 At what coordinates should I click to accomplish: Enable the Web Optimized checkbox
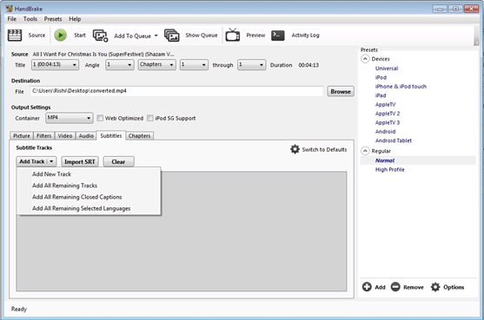pos(100,118)
